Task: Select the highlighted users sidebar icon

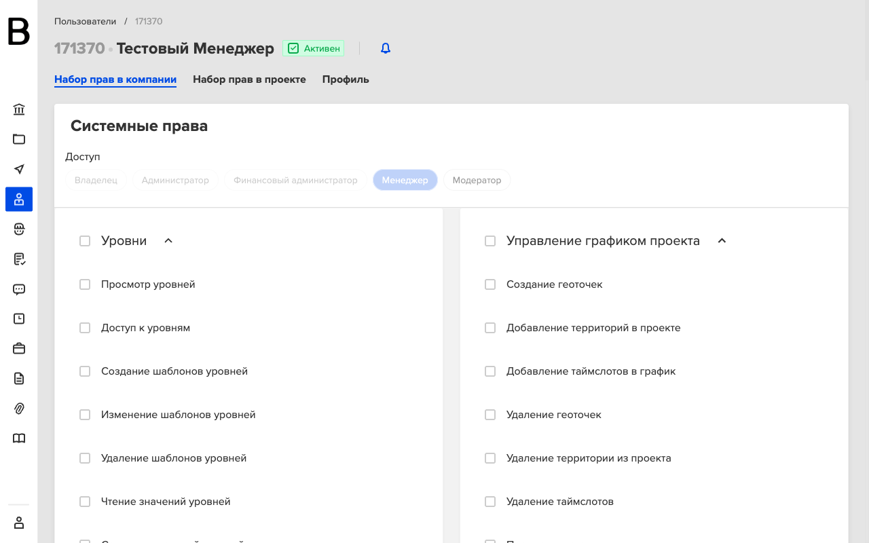Action: [x=19, y=199]
